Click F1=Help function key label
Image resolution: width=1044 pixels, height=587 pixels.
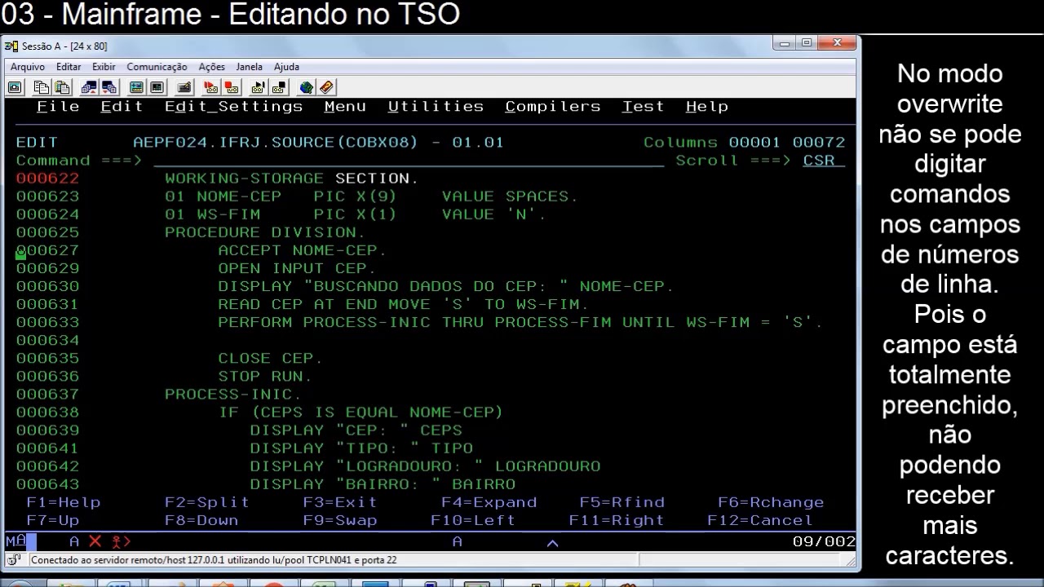tap(64, 502)
